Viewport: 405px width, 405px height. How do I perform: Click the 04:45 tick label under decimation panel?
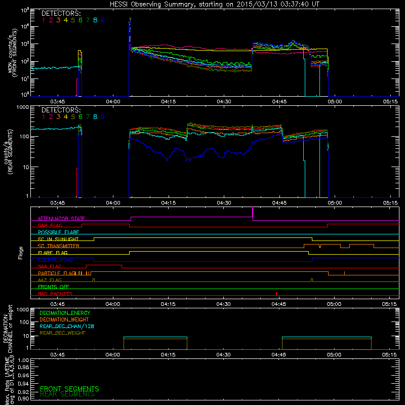[x=279, y=355]
